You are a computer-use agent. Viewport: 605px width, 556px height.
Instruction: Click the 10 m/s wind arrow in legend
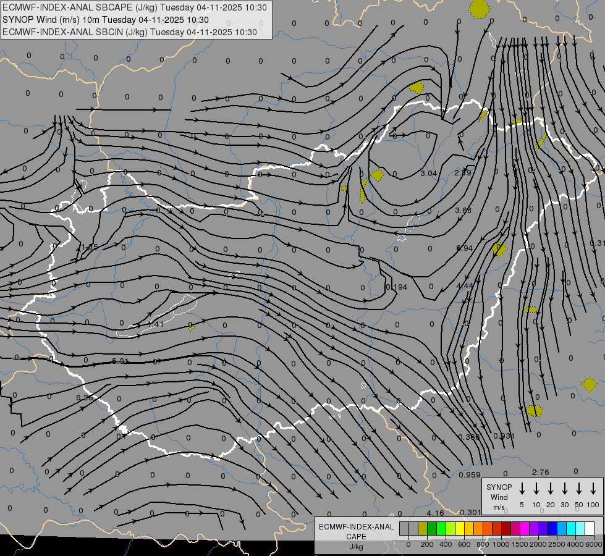click(536, 489)
